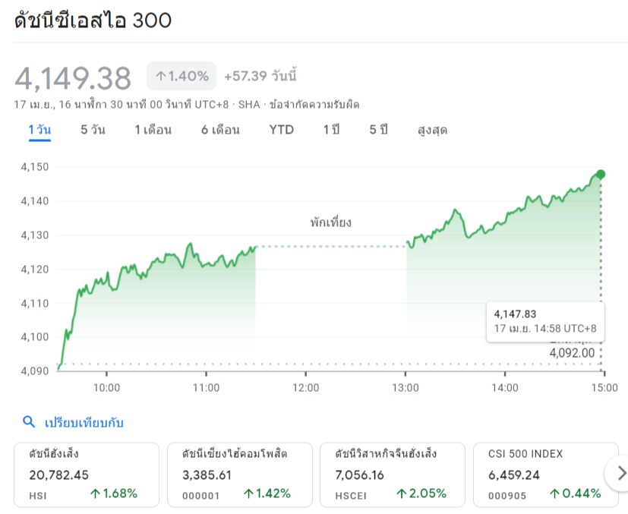
Task: Switch to the 5 วัน tab
Action: pos(93,130)
